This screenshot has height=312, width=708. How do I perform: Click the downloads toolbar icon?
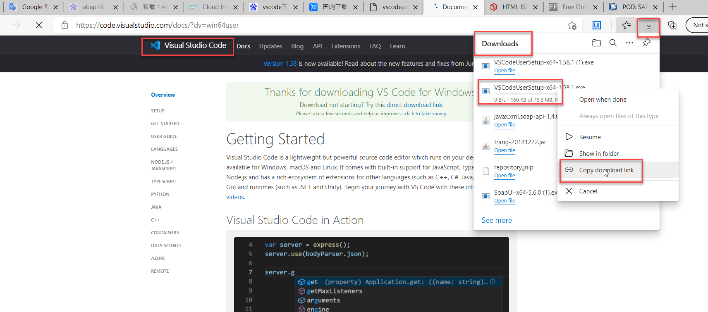(649, 25)
